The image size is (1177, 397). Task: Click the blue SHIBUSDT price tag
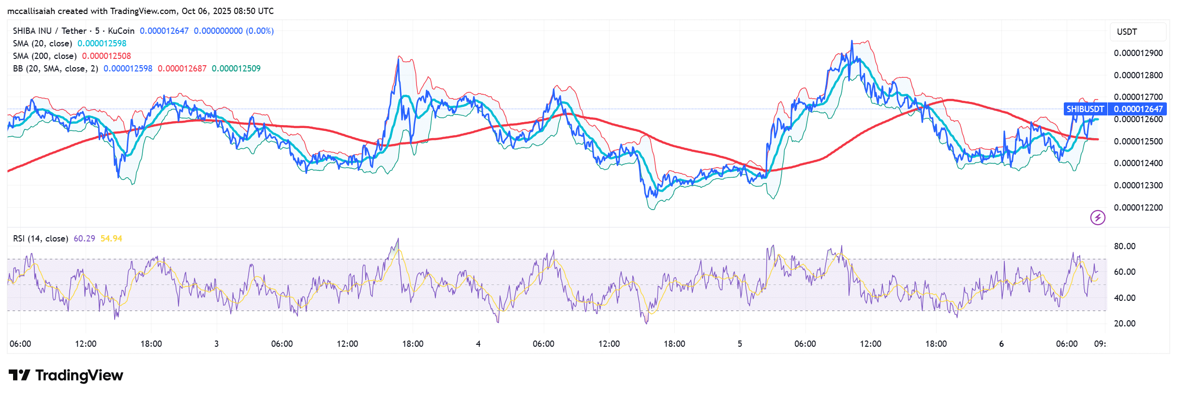(x=1085, y=109)
